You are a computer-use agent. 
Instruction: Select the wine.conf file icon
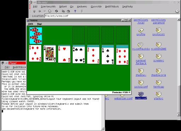click(141, 94)
